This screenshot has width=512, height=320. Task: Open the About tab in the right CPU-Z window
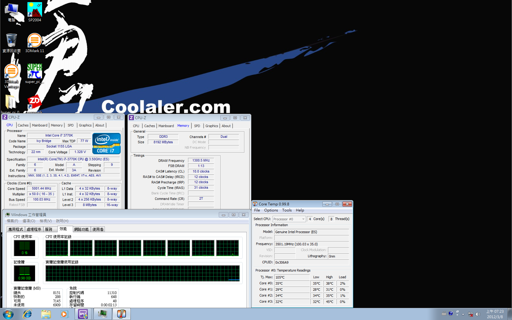click(x=226, y=126)
